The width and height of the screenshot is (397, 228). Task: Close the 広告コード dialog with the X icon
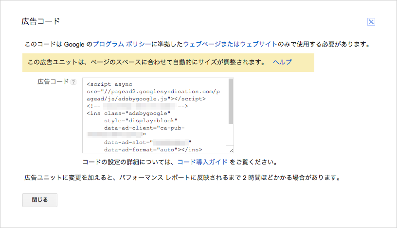pyautogui.click(x=371, y=22)
